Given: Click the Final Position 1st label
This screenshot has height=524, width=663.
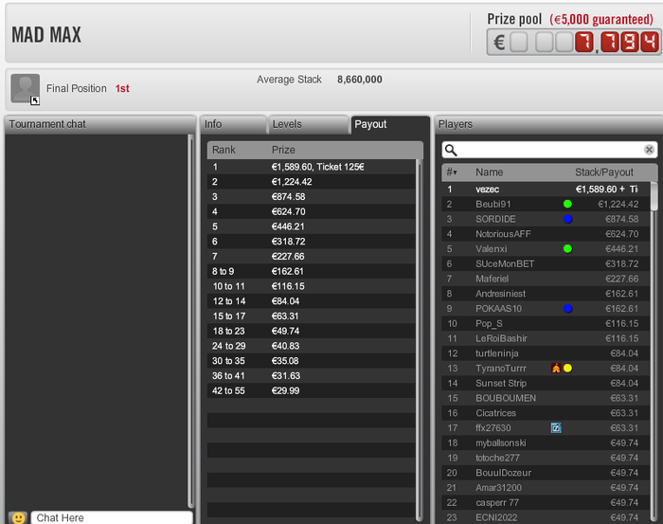Looking at the screenshot, I should pos(88,88).
